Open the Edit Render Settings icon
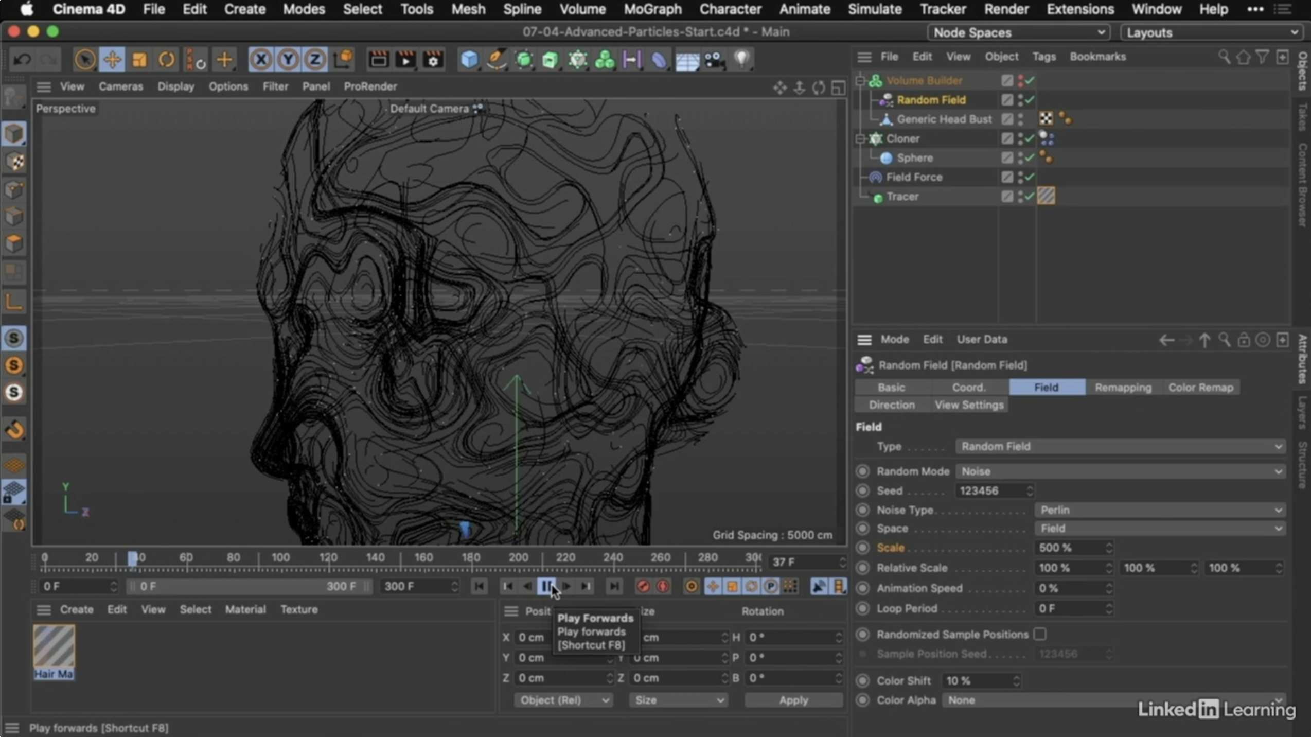The height and width of the screenshot is (737, 1311). [x=432, y=59]
